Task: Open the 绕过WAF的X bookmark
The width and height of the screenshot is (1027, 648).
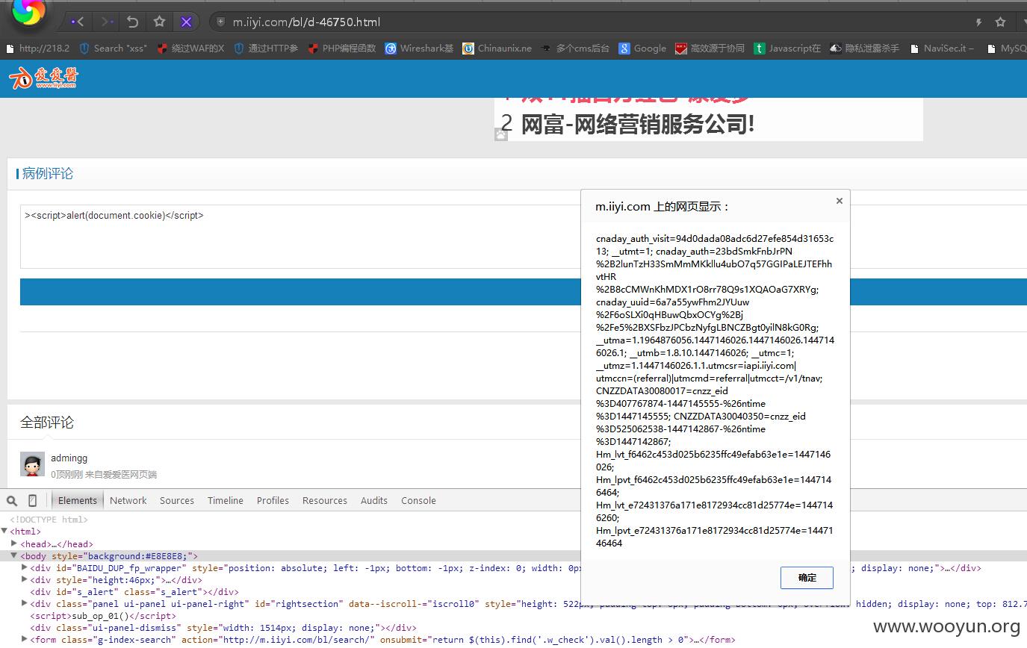Action: coord(190,48)
